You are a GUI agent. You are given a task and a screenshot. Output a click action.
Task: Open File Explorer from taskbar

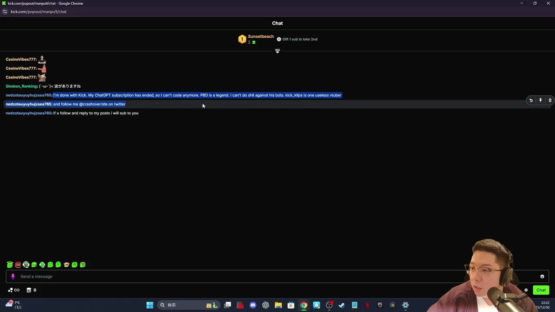[x=278, y=305]
